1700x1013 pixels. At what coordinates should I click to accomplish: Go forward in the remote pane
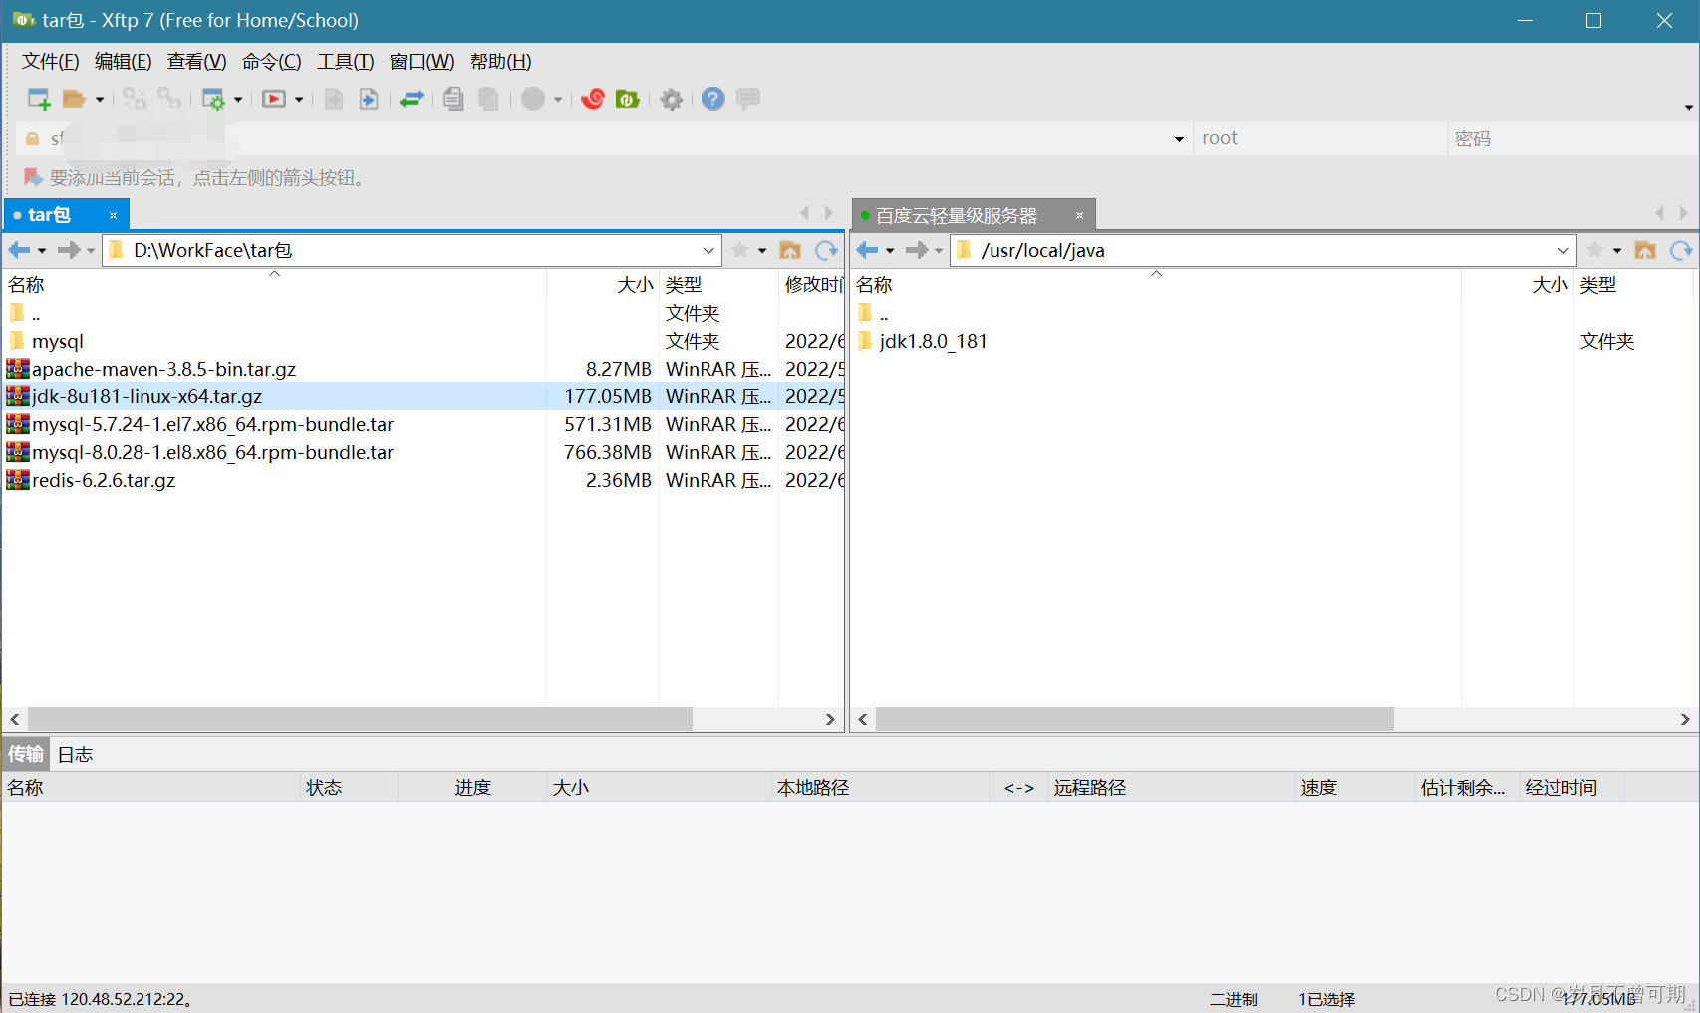tap(917, 250)
